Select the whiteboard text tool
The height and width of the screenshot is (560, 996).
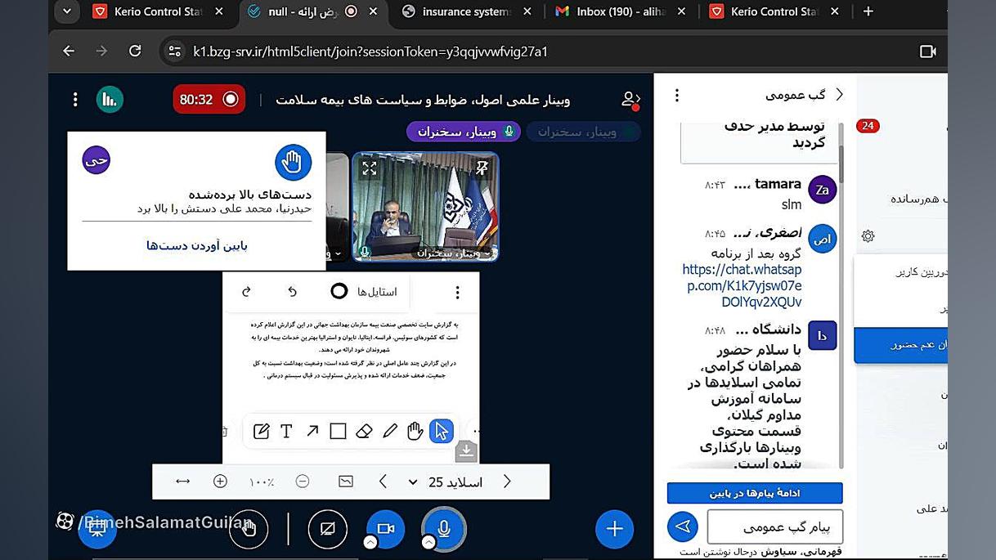286,431
